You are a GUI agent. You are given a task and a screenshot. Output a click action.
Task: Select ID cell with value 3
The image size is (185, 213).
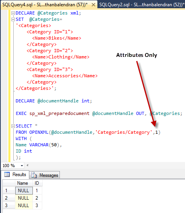(37, 205)
